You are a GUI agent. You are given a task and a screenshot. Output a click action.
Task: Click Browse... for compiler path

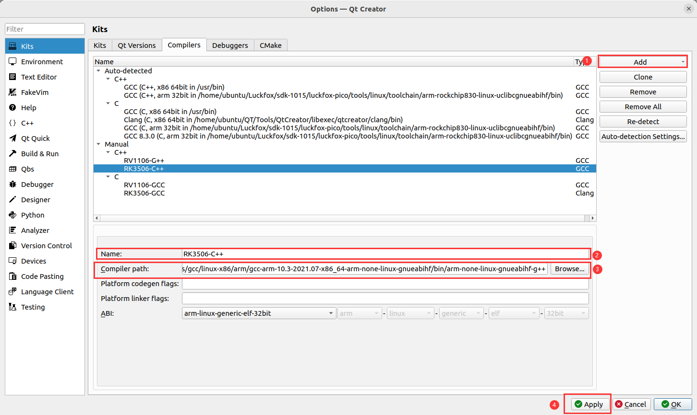(569, 269)
